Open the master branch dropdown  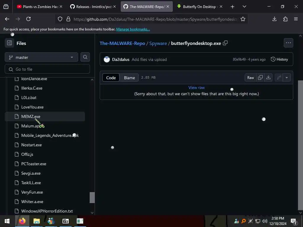coord(41,57)
